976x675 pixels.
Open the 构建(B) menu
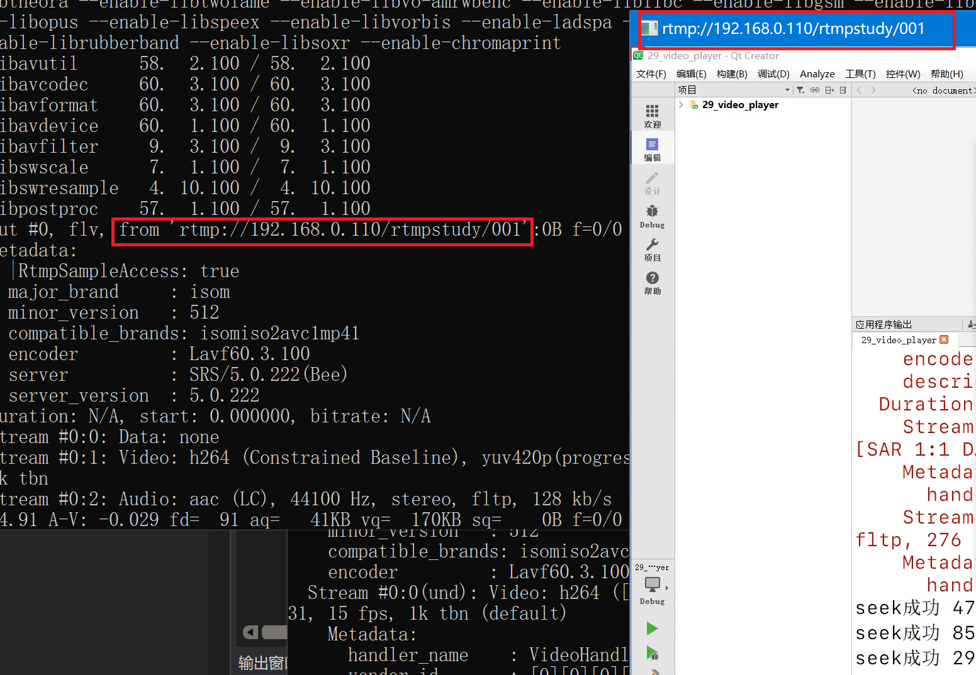point(732,74)
